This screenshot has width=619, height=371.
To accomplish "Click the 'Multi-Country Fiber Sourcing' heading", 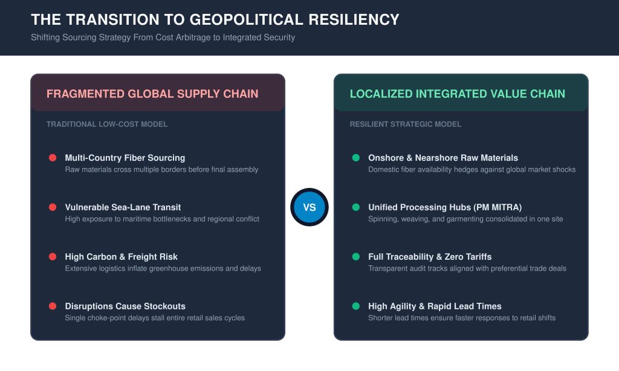I will 125,158.
